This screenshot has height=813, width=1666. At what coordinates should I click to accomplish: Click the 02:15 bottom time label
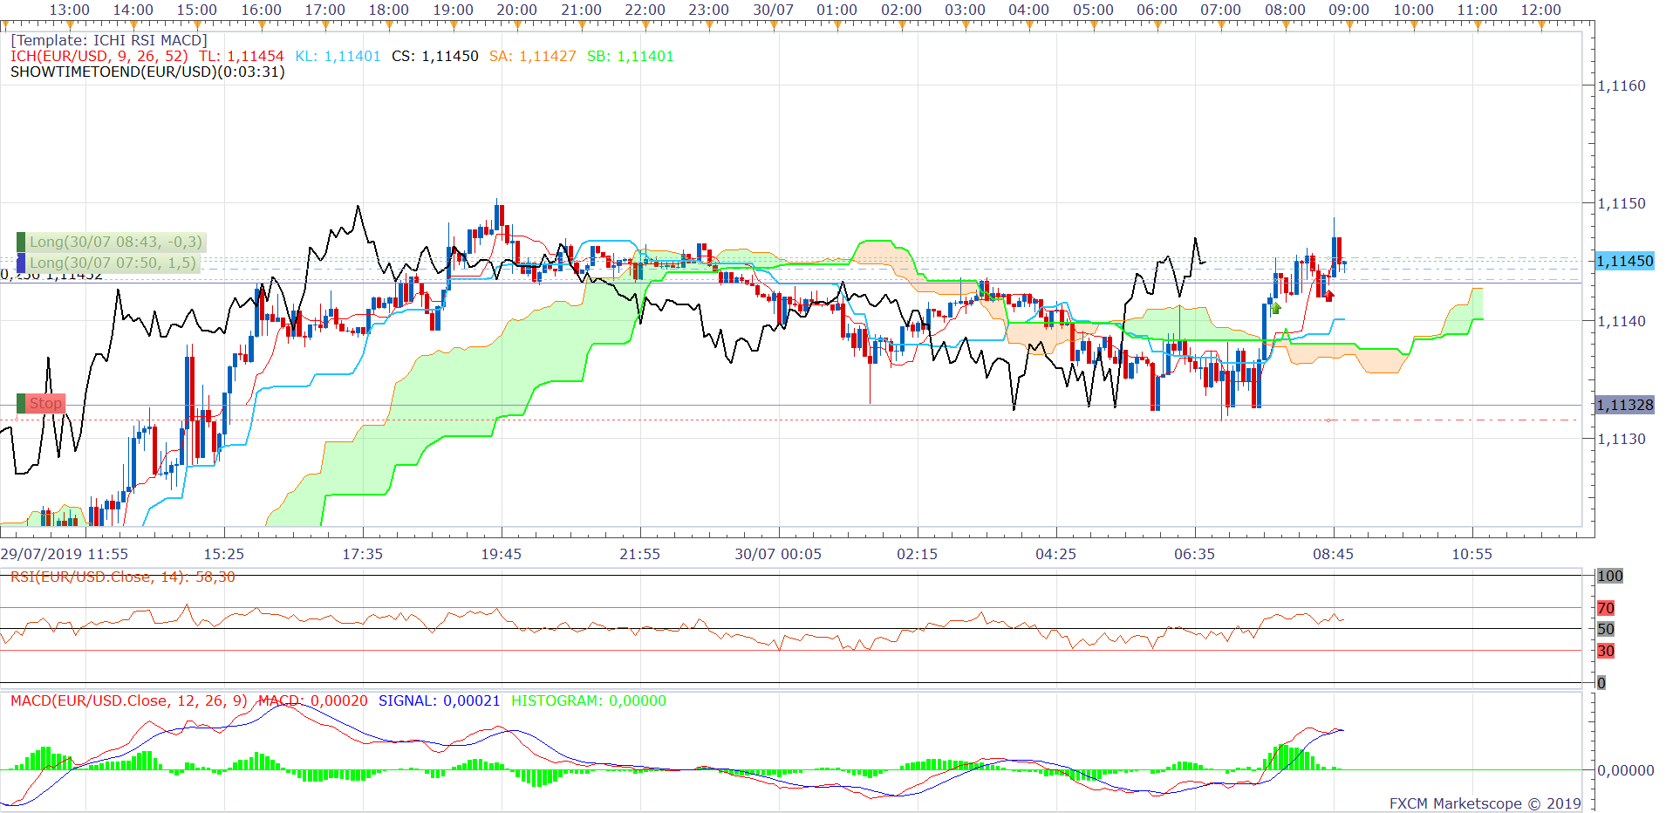pyautogui.click(x=918, y=554)
